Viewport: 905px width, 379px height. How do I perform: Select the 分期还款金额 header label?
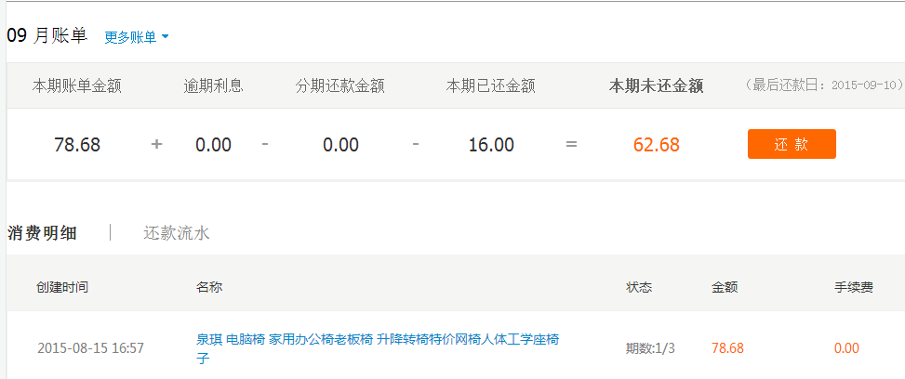pos(340,86)
